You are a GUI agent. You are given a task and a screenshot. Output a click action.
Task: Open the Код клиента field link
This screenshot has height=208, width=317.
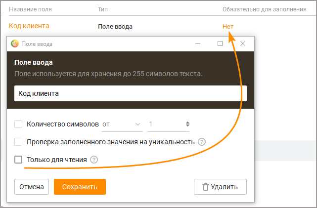(x=29, y=26)
